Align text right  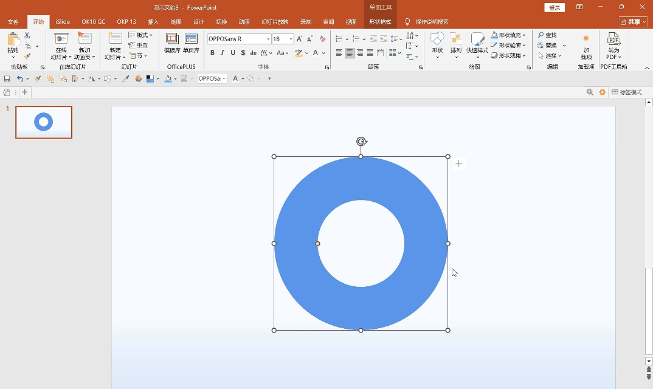click(359, 53)
